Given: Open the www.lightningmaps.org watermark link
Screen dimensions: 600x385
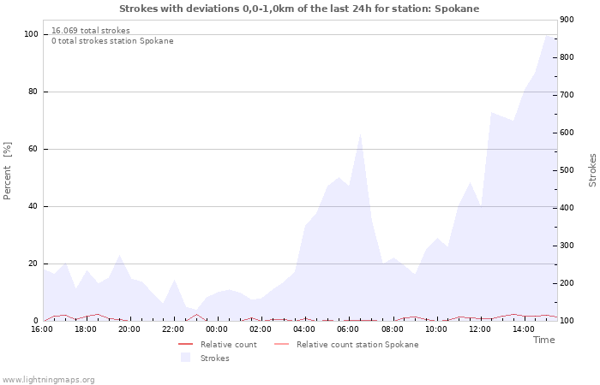Looking at the screenshot, I should pos(49,380).
